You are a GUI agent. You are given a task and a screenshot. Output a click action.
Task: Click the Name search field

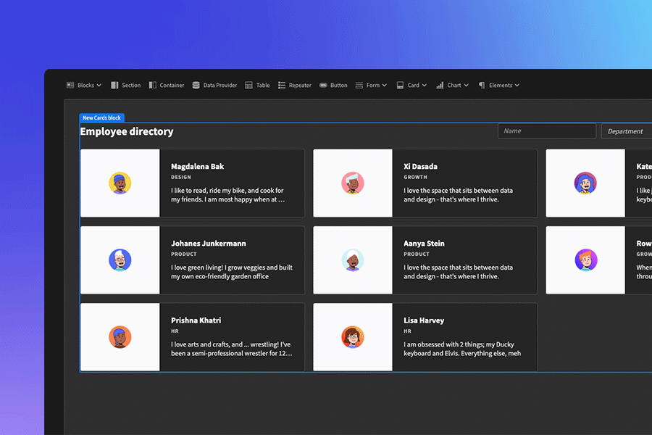[547, 131]
